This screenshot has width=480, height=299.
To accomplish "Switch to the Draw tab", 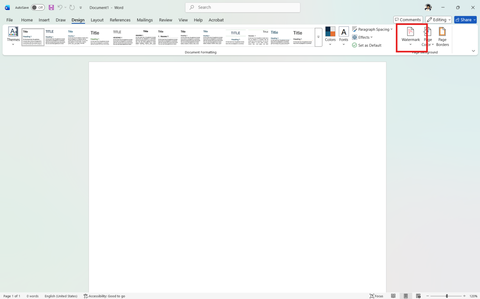I will (61, 20).
